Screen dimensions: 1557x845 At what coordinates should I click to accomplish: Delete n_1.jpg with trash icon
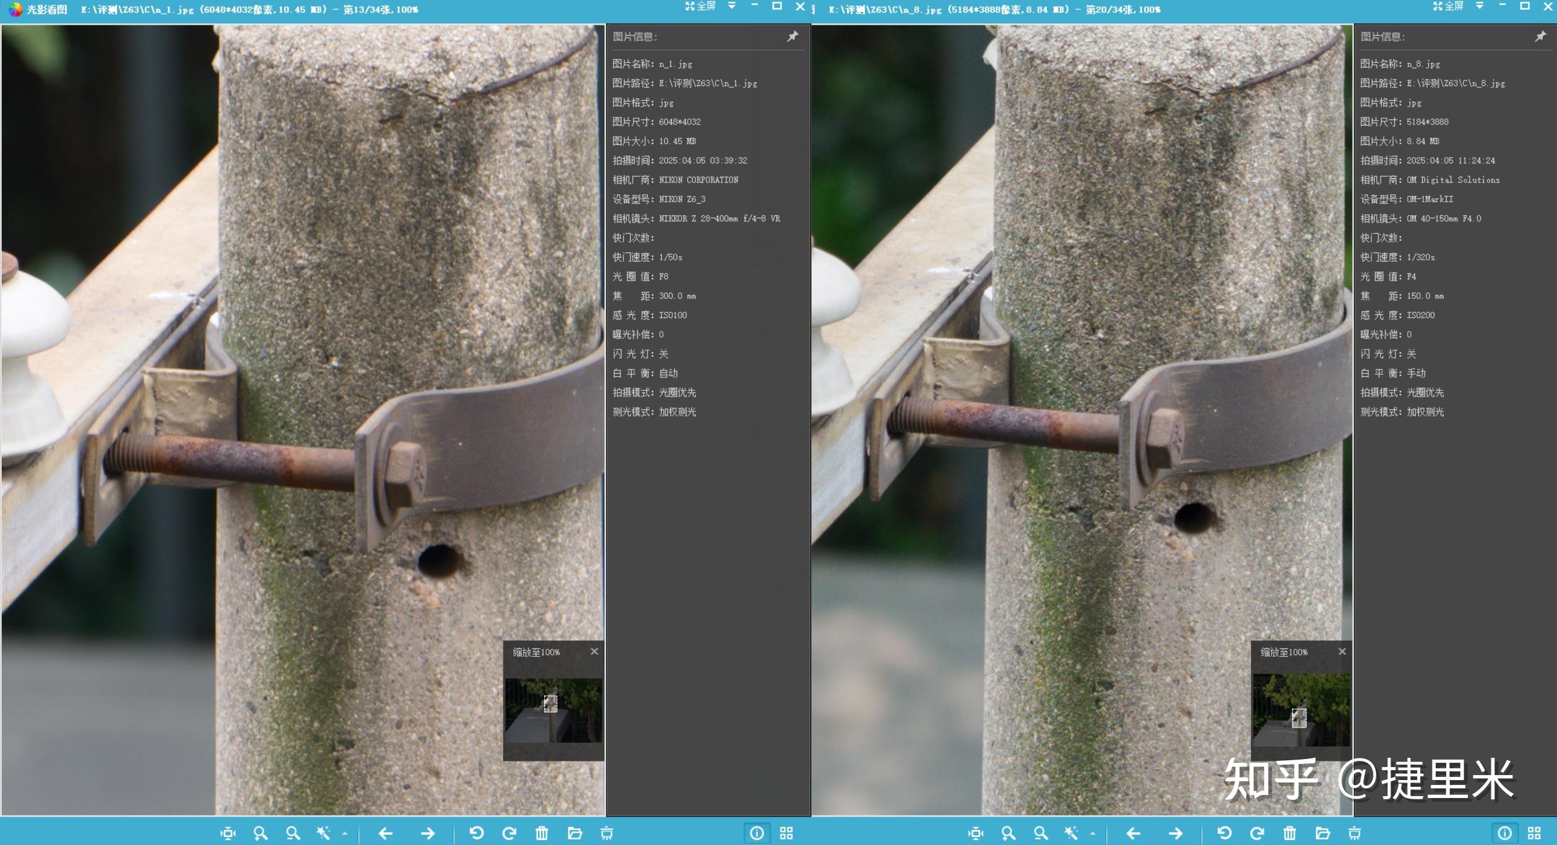(x=542, y=833)
